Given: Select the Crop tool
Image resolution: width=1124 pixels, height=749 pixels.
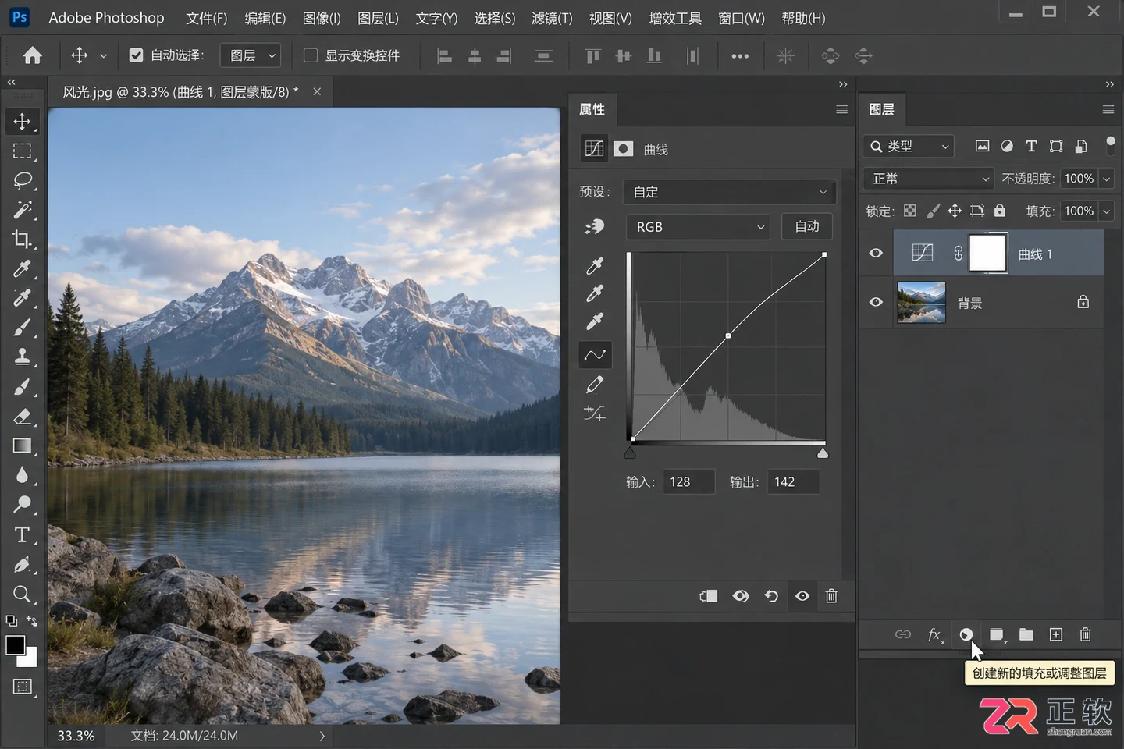Looking at the screenshot, I should point(22,240).
